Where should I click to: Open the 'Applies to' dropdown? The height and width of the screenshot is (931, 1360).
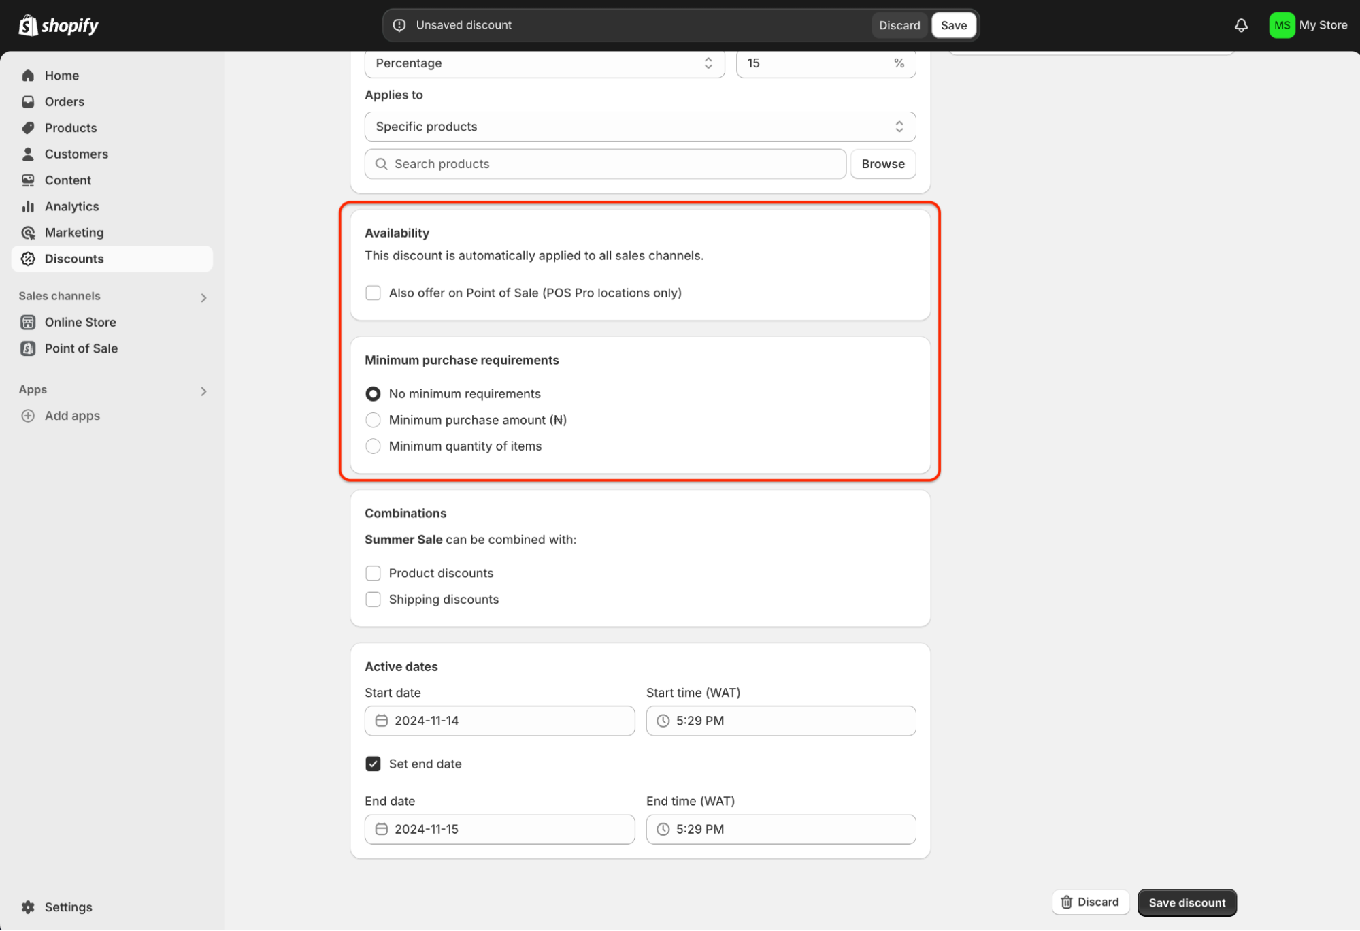pos(639,127)
